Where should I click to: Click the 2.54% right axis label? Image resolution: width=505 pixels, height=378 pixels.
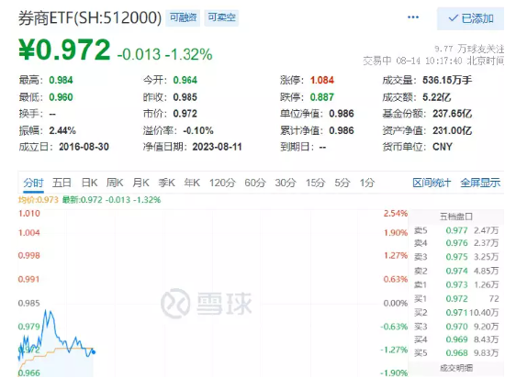396,213
